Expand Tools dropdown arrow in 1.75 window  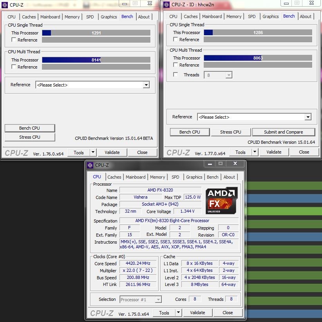179,312
